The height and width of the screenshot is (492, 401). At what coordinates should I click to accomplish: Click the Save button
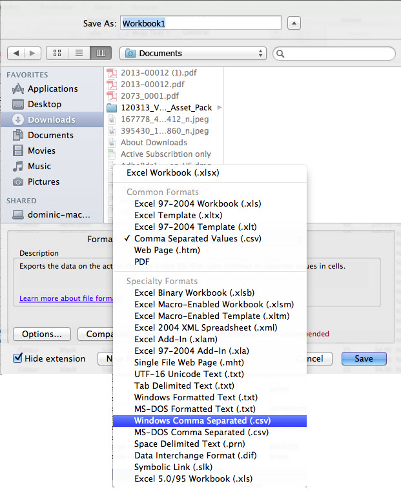pos(364,358)
